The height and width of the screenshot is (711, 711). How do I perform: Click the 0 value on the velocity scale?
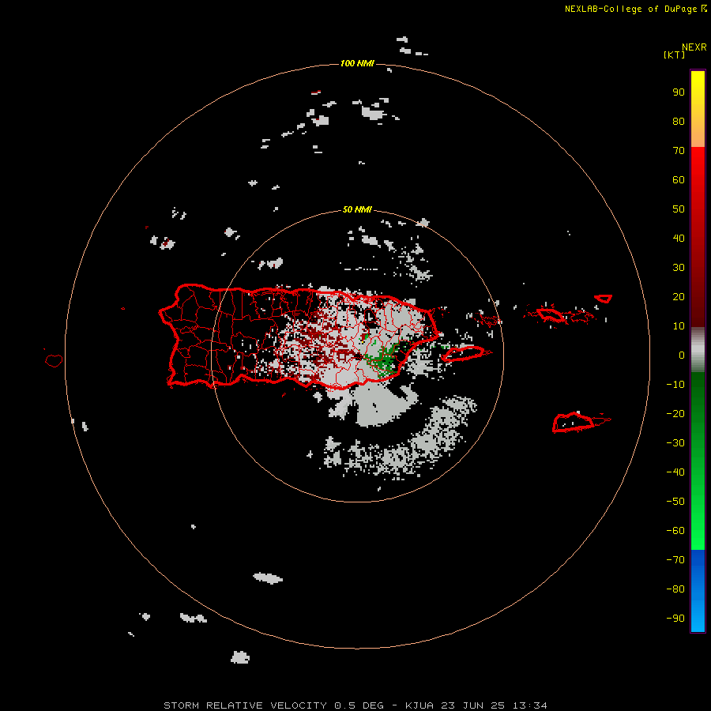click(682, 355)
